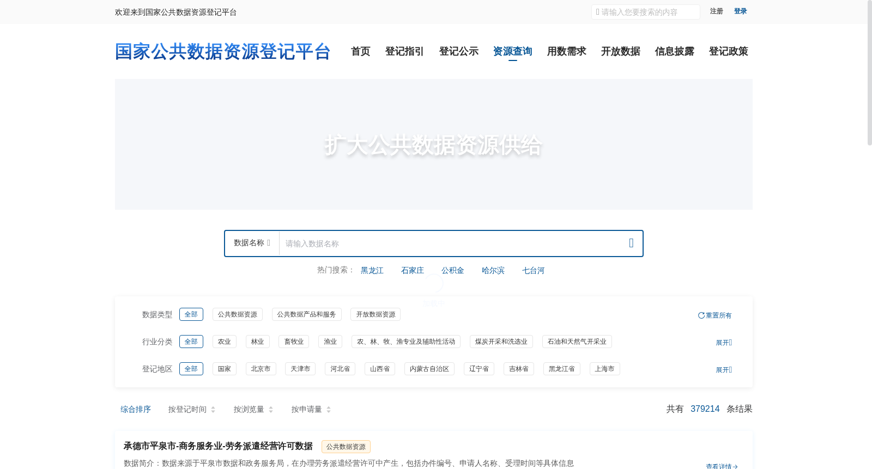This screenshot has height=469, width=872.
Task: Select 全部 in the 数据类型 row
Action: (191, 314)
